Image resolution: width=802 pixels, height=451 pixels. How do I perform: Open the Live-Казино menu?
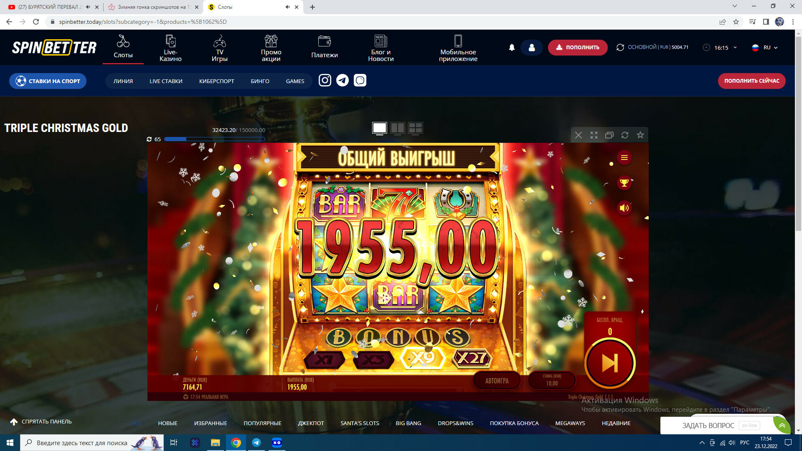coord(170,48)
